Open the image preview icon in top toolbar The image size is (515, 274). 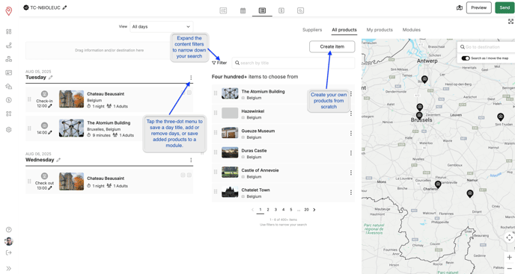(x=300, y=10)
